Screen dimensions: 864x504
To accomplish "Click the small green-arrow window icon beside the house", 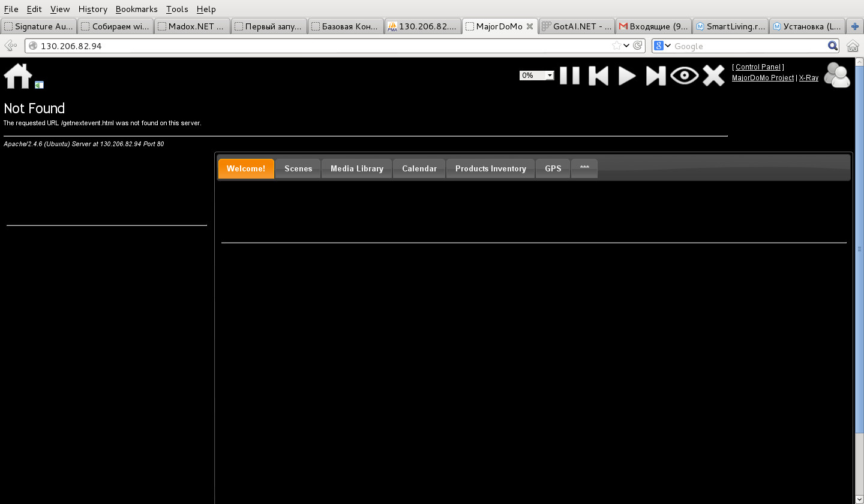I will coord(39,85).
